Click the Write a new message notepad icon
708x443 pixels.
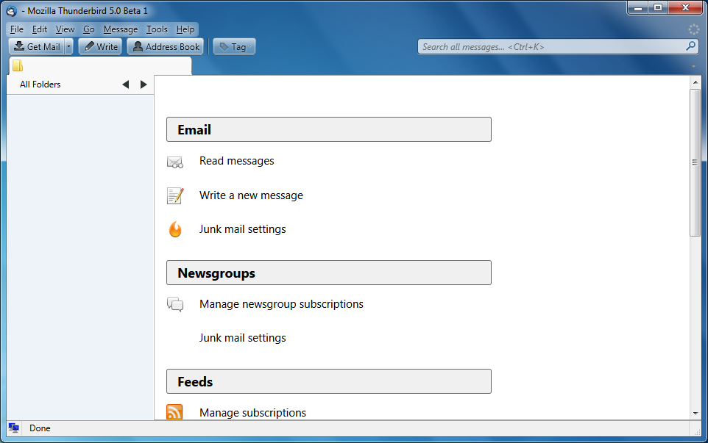point(175,195)
